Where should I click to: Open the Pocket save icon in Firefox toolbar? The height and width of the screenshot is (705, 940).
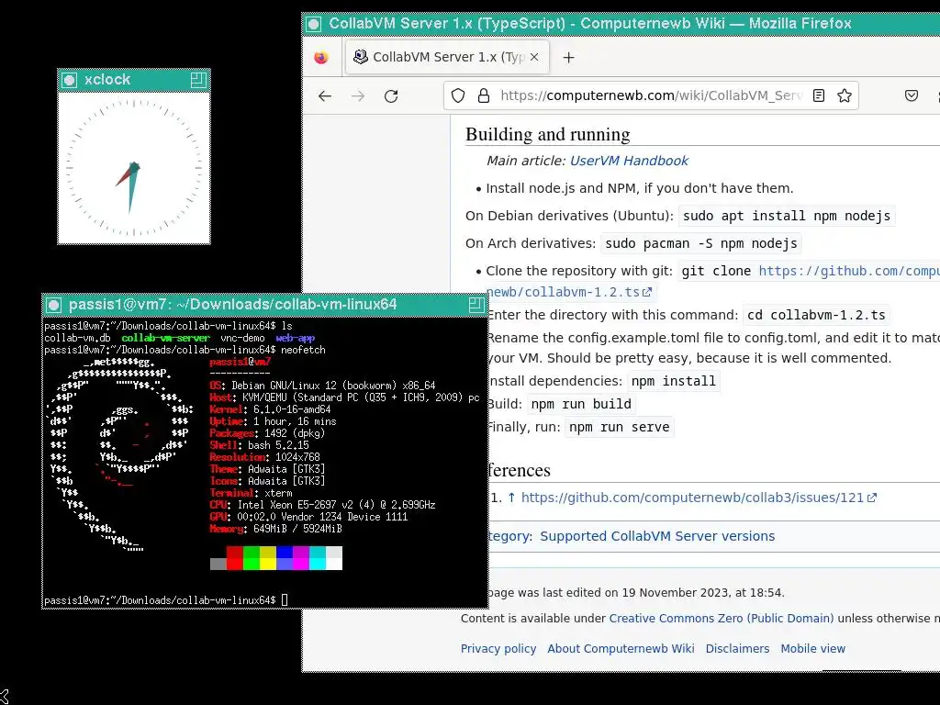912,95
